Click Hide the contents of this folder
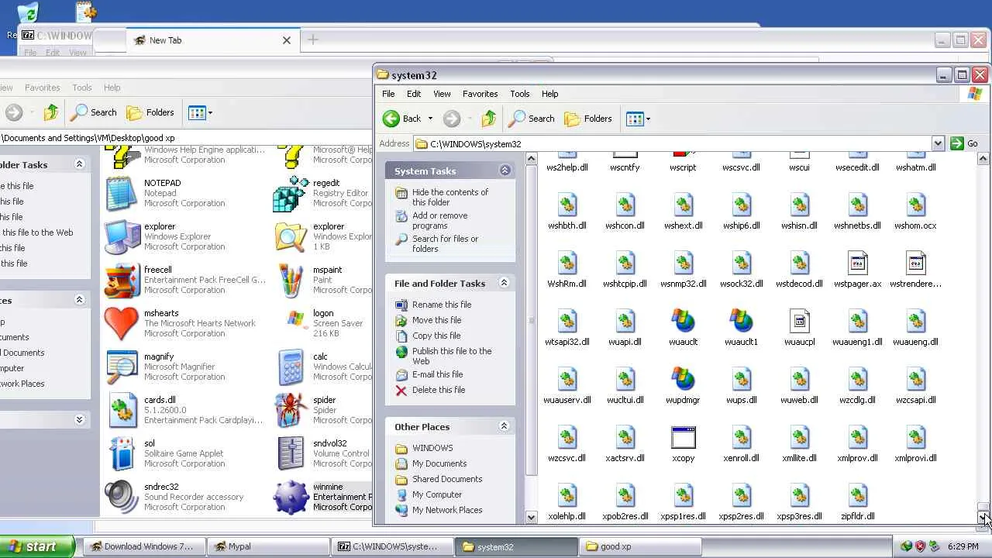This screenshot has width=992, height=558. [x=450, y=197]
